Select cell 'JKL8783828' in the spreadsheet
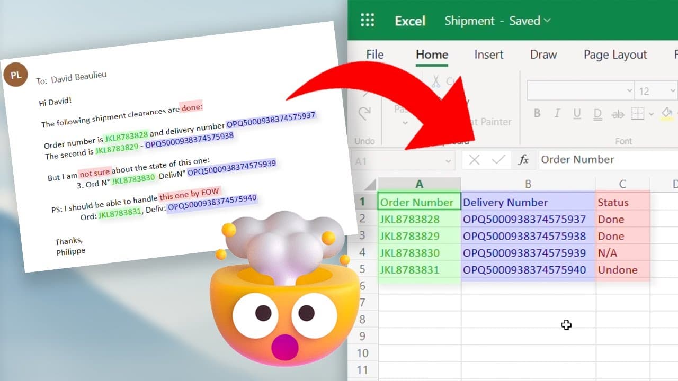This screenshot has width=678, height=381. [x=420, y=219]
